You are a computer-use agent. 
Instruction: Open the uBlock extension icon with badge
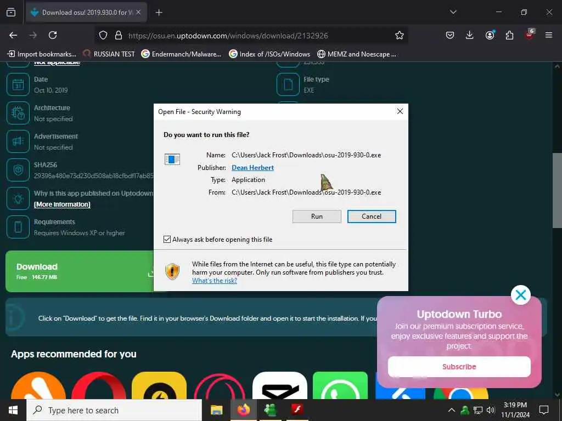point(530,35)
